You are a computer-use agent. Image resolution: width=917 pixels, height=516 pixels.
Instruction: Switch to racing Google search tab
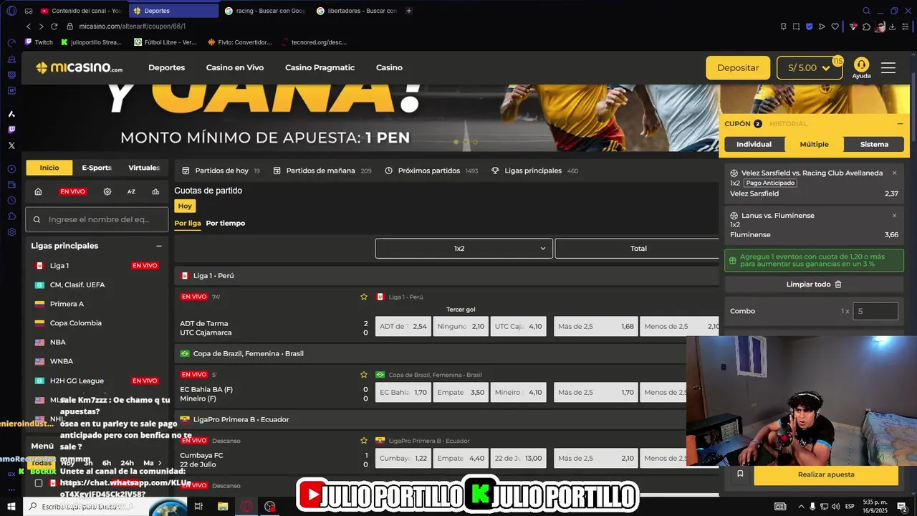(265, 11)
